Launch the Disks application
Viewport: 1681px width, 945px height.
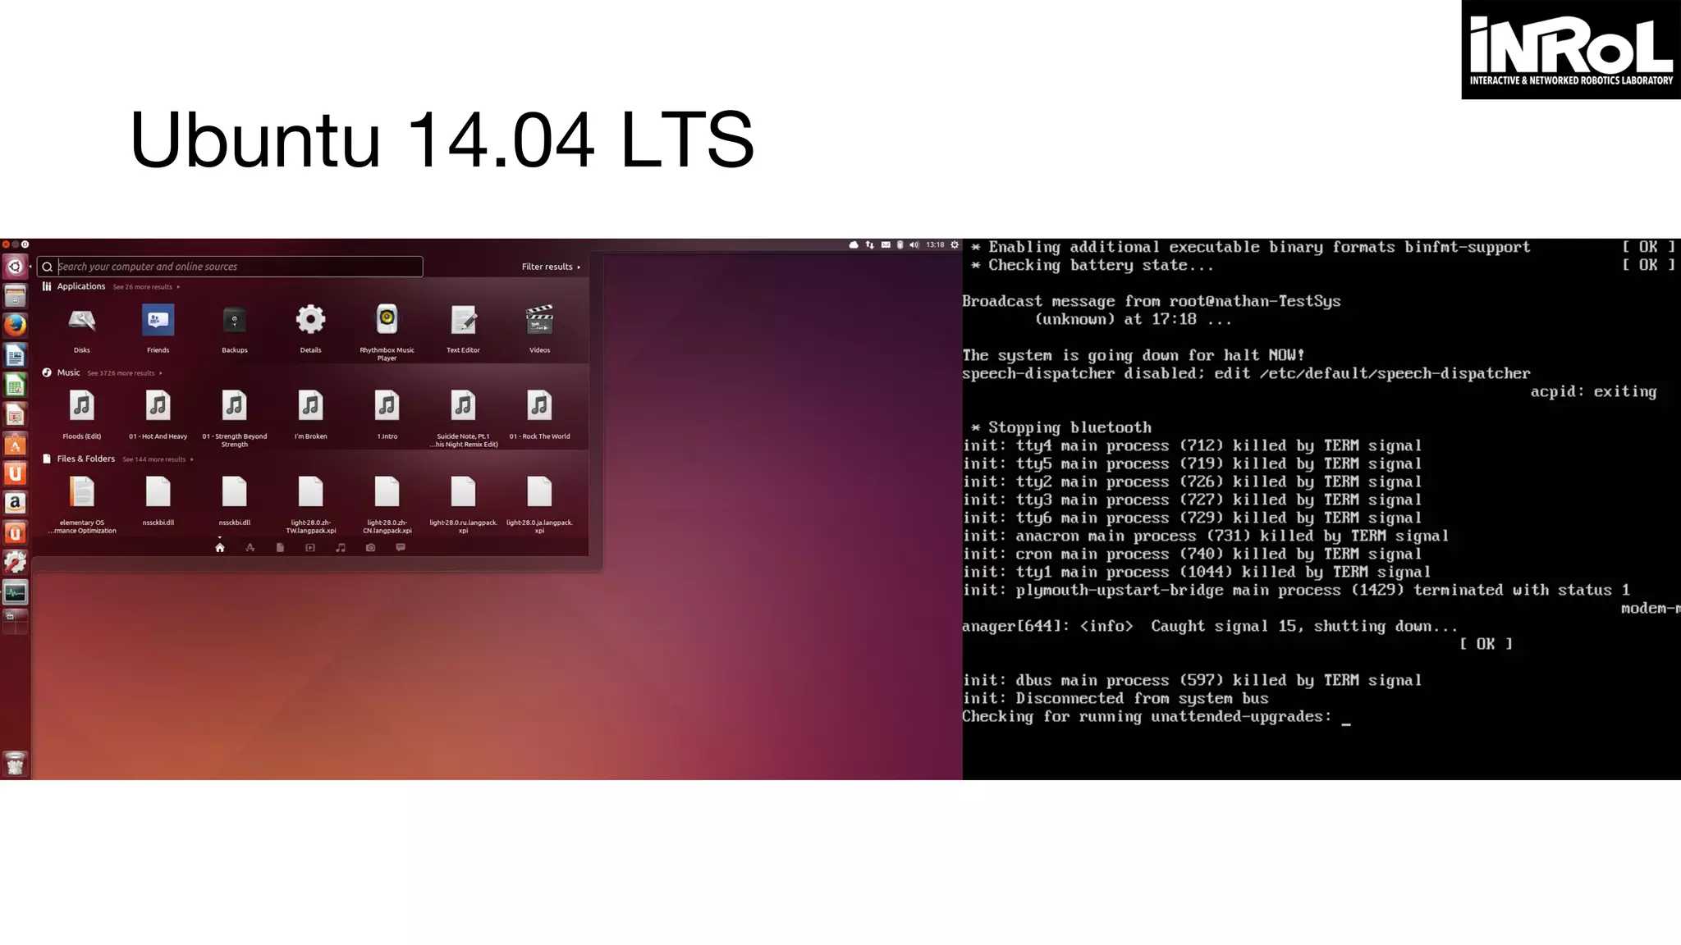(82, 329)
